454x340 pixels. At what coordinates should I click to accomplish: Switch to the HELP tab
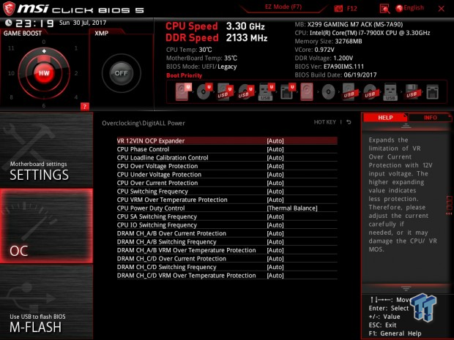click(x=385, y=118)
